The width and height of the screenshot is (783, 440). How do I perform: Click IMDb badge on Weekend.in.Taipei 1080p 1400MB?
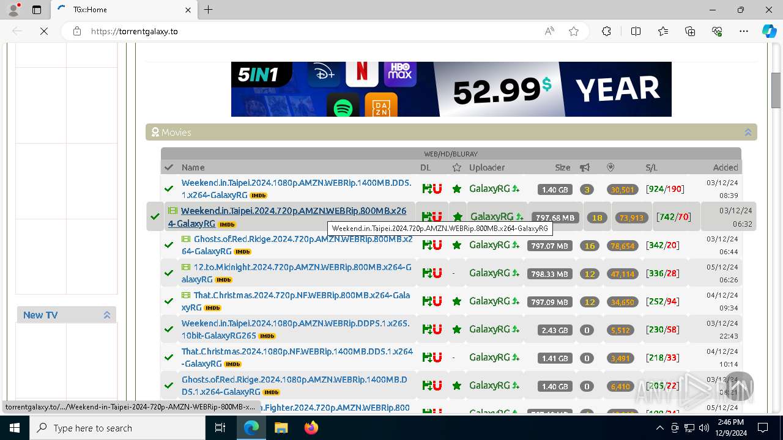tap(259, 196)
